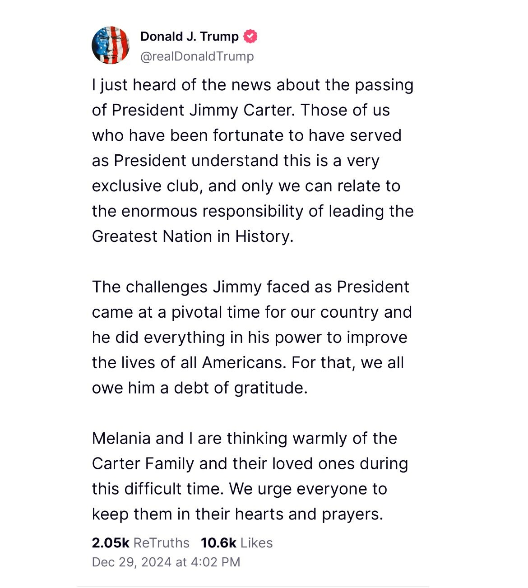The width and height of the screenshot is (528, 588).
Task: Click the red verified checkmark badge
Action: pyautogui.click(x=250, y=37)
